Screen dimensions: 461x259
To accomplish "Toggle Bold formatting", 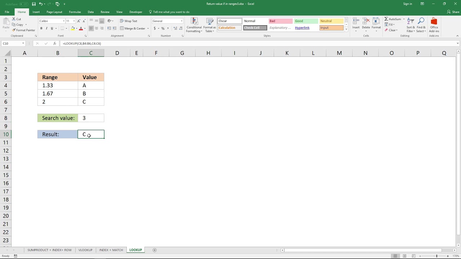I will point(41,28).
